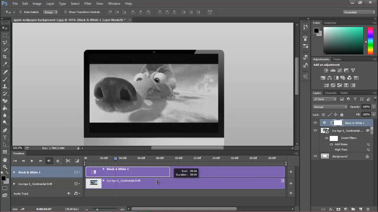Create a new layer icon
The image size is (378, 212).
(x=361, y=209)
